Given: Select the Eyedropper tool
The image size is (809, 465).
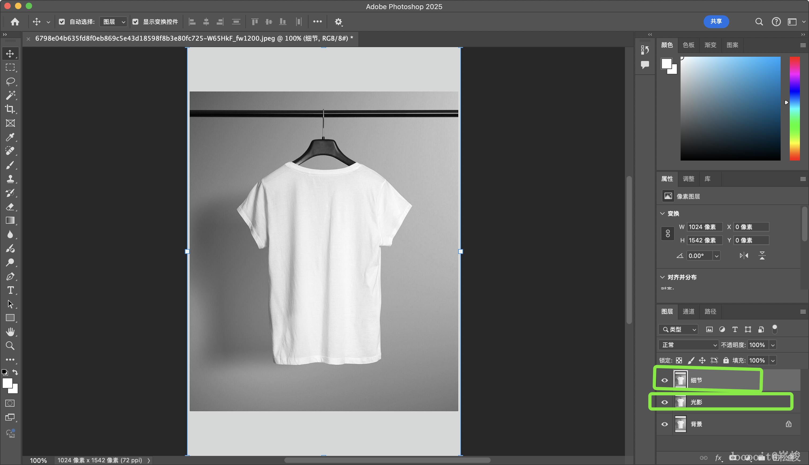Looking at the screenshot, I should tap(10, 137).
